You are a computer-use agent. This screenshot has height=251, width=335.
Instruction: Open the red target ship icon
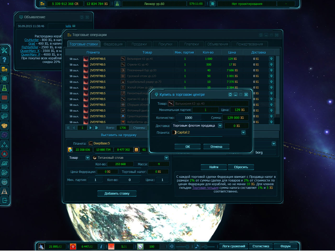click(4, 154)
